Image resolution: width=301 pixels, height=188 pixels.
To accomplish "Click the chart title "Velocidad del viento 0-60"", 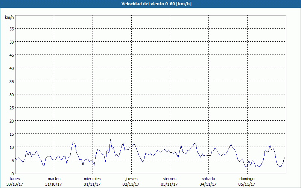I will point(150,4).
